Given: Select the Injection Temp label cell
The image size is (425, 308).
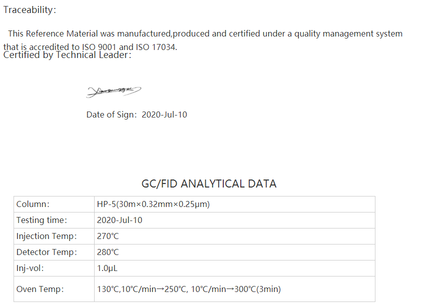Looking at the screenshot, I should (x=54, y=236).
